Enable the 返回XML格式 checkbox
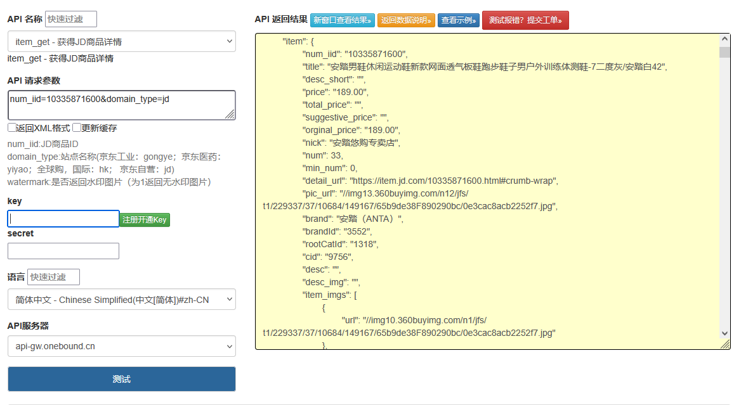The image size is (734, 405). (11, 127)
